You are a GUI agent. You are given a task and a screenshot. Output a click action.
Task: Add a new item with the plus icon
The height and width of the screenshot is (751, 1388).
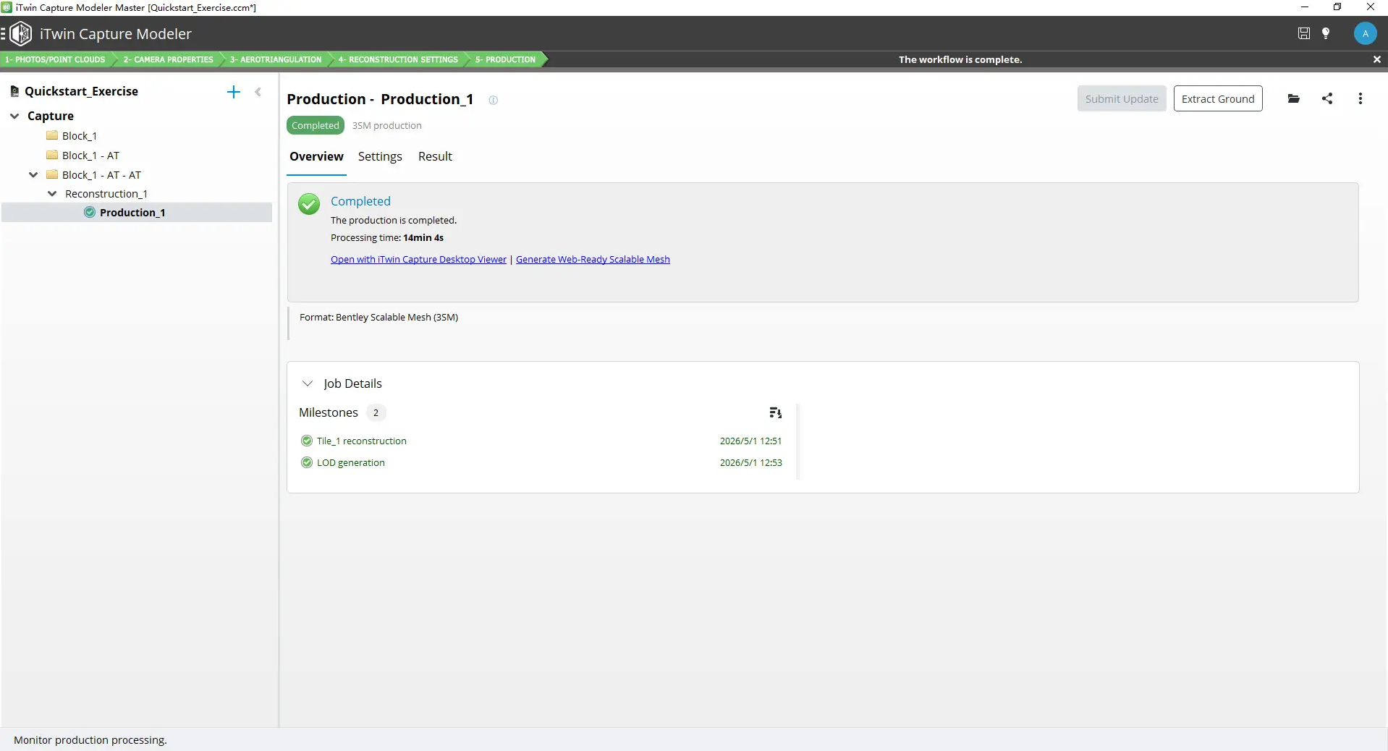[233, 92]
